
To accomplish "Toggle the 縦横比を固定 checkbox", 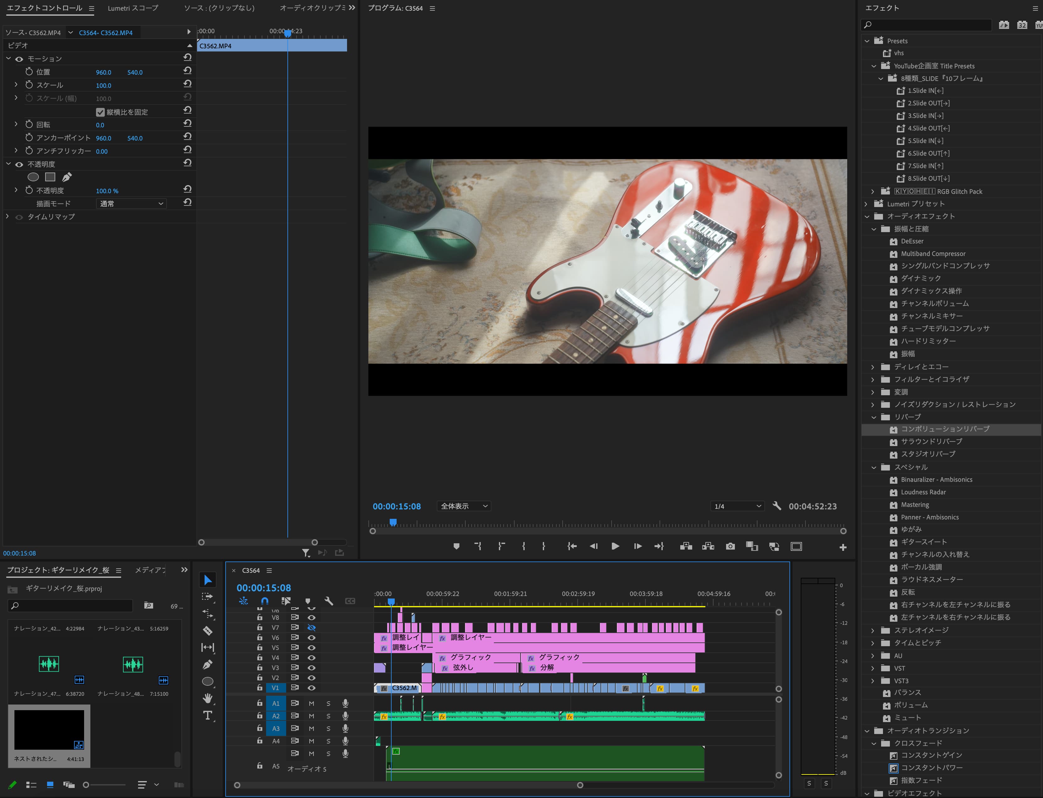I will point(100,112).
